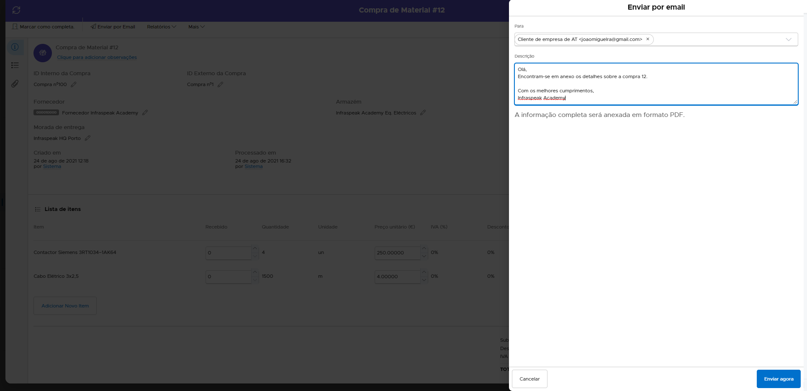Click the Para recipients field
This screenshot has width=807, height=391.
click(656, 39)
